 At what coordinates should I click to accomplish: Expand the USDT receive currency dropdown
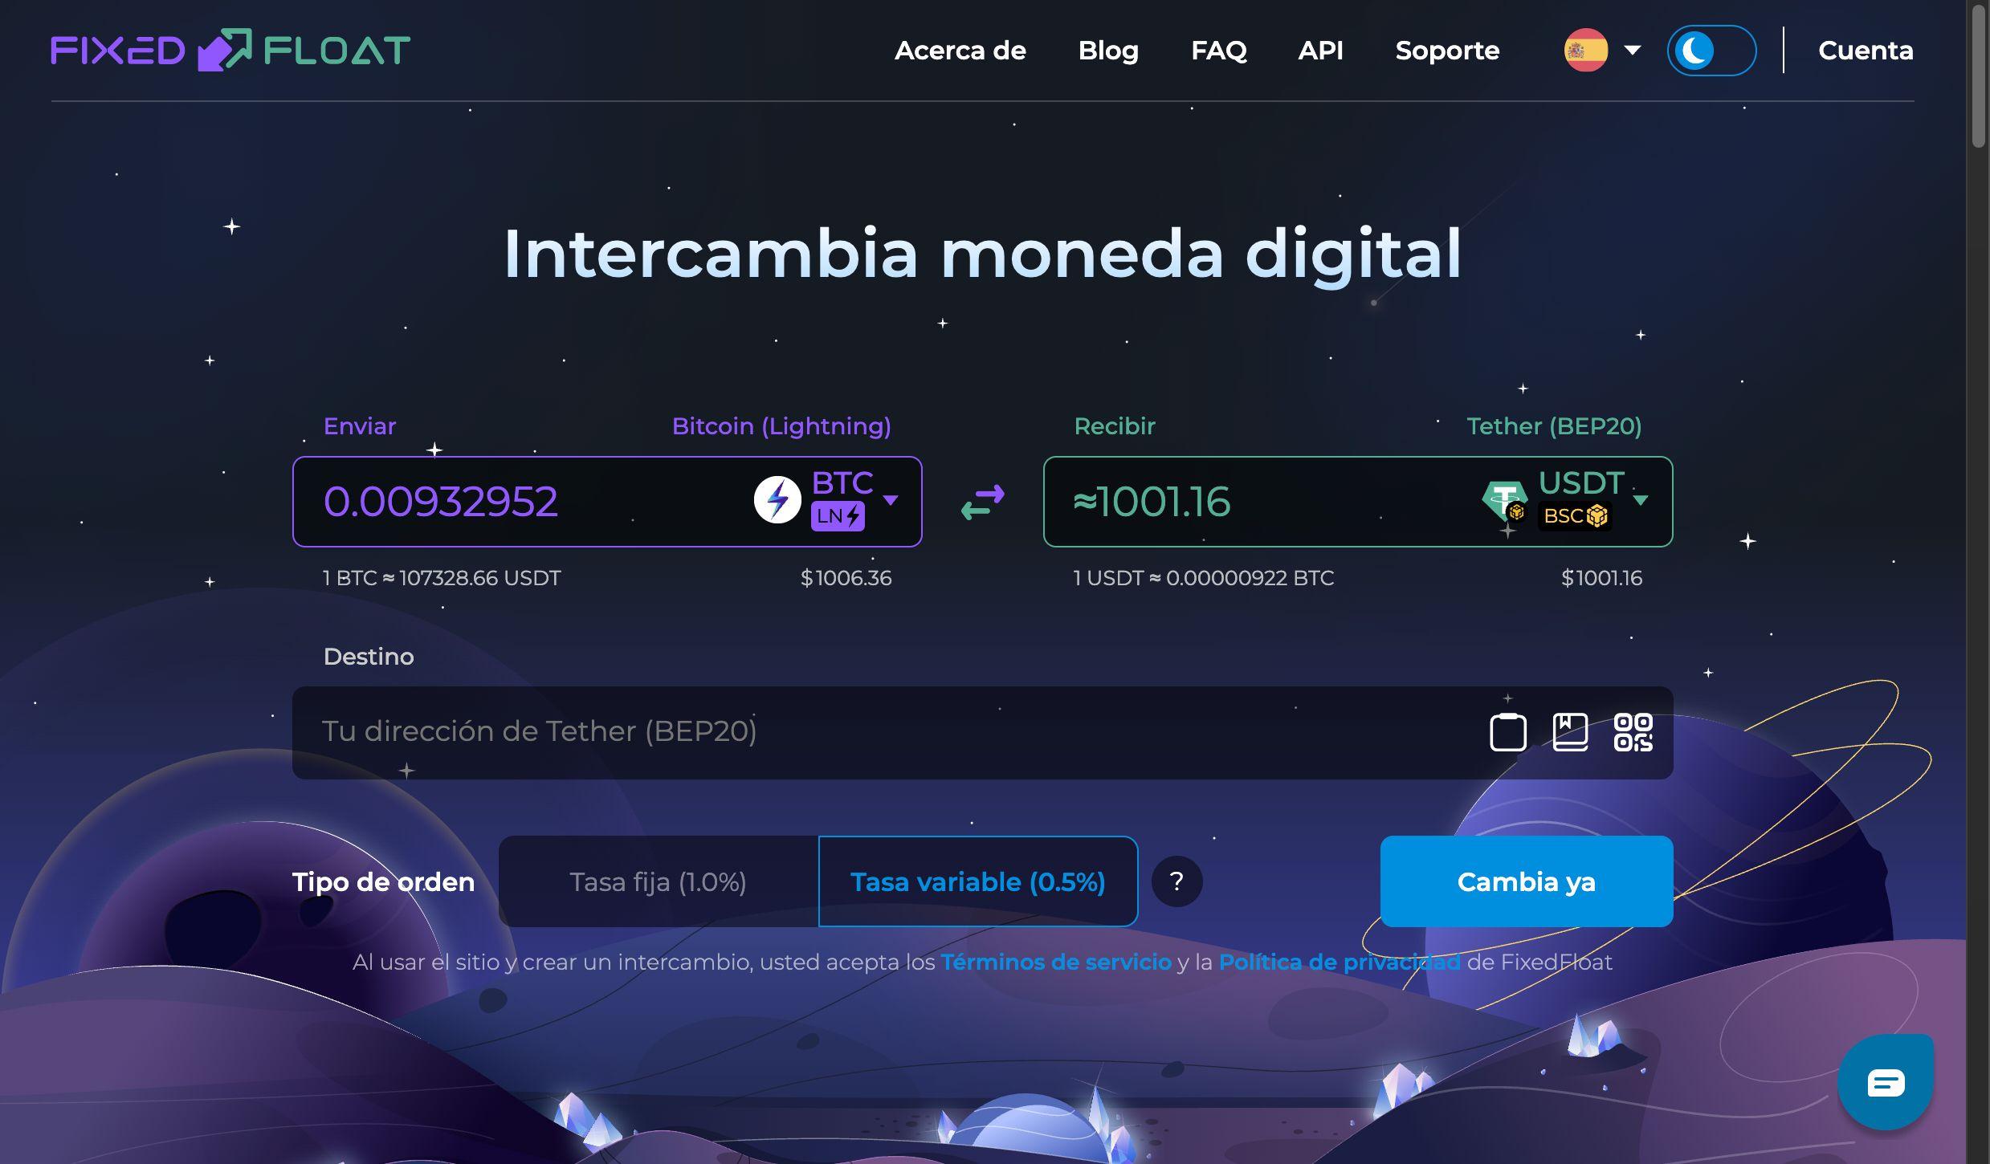[1641, 500]
